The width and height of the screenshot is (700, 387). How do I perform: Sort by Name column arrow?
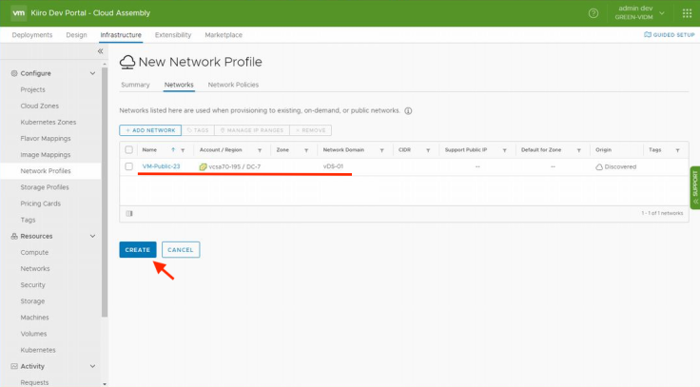tap(173, 150)
